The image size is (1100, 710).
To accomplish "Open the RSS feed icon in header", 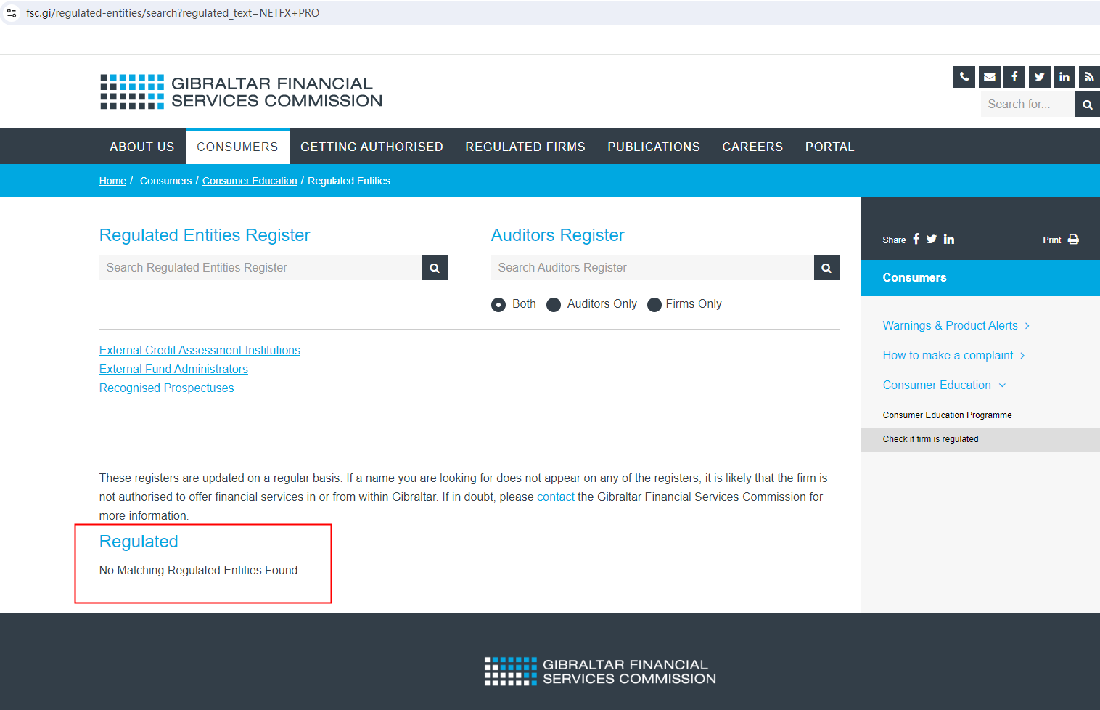I will coord(1089,77).
